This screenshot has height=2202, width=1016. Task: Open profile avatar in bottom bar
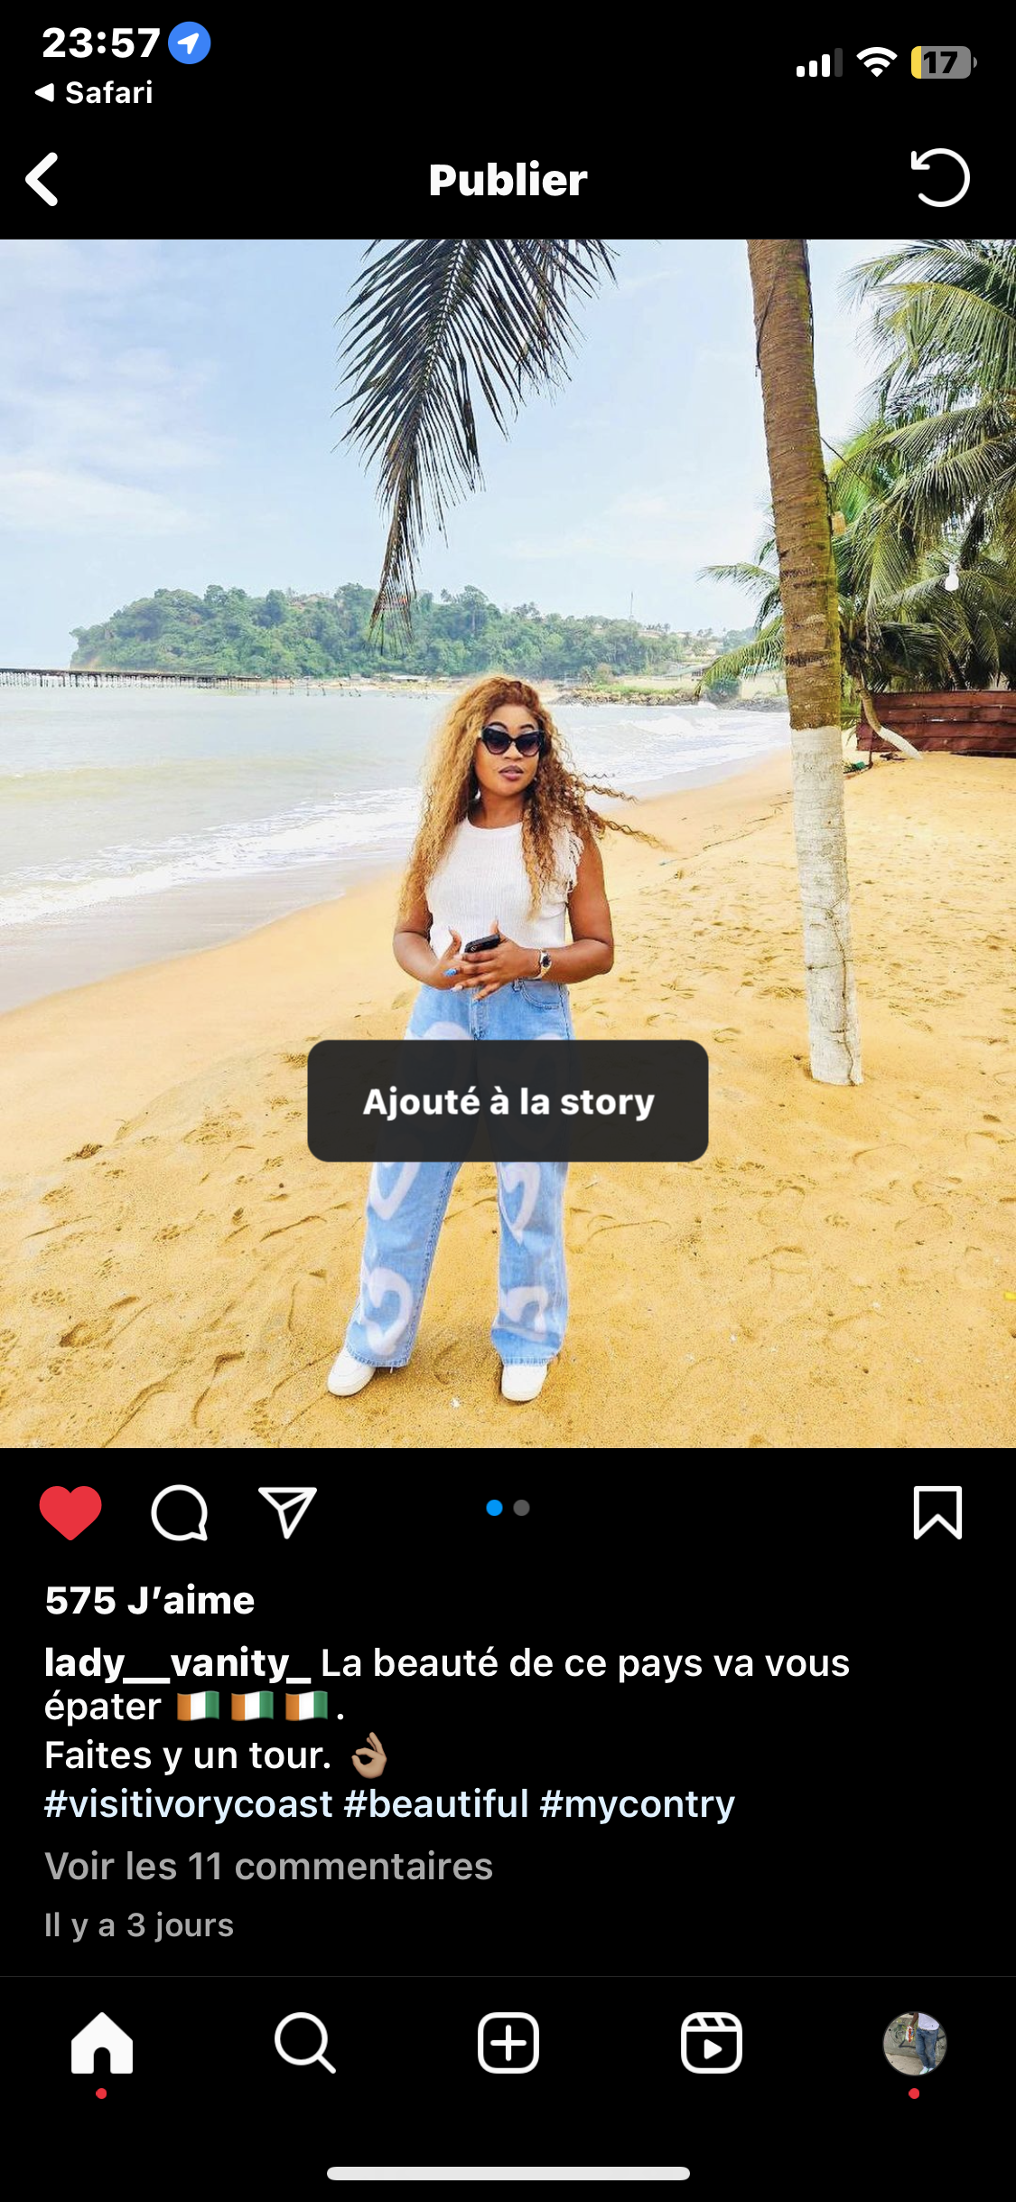click(x=914, y=2043)
